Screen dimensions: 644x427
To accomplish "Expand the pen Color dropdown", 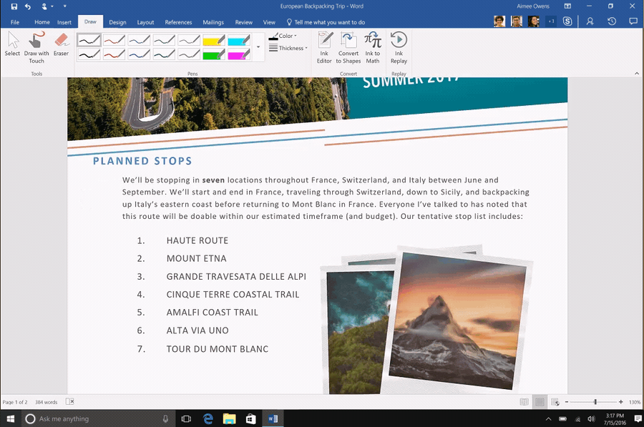I will pos(283,36).
